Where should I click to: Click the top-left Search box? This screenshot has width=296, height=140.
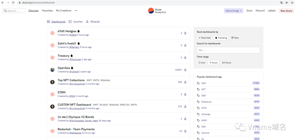point(14,11)
